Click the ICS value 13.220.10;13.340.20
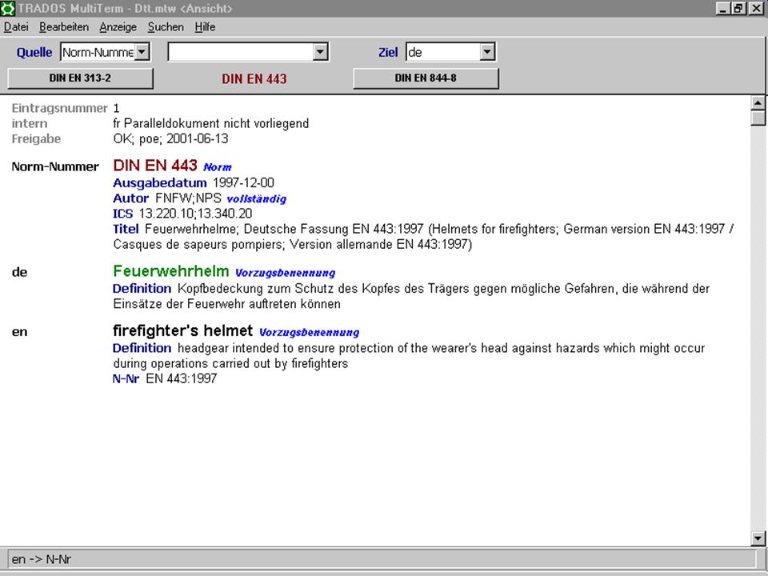The image size is (768, 576). pos(195,214)
